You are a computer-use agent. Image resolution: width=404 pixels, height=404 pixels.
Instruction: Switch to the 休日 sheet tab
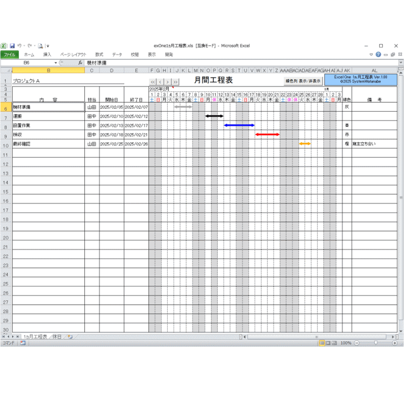click(57, 336)
